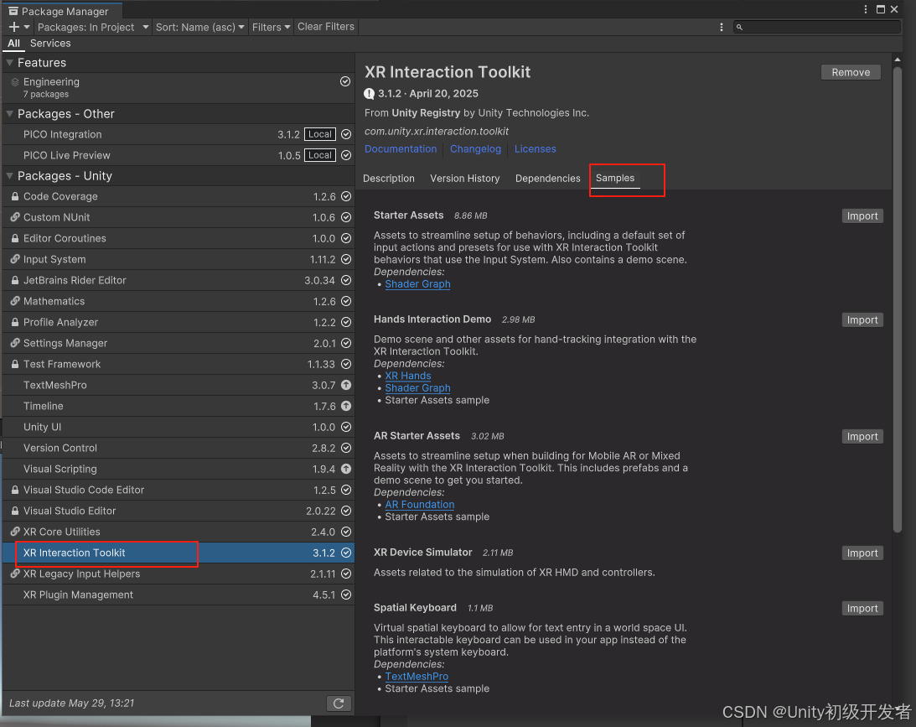Click the Version Control installed checkmark
916x727 pixels.
[346, 449]
